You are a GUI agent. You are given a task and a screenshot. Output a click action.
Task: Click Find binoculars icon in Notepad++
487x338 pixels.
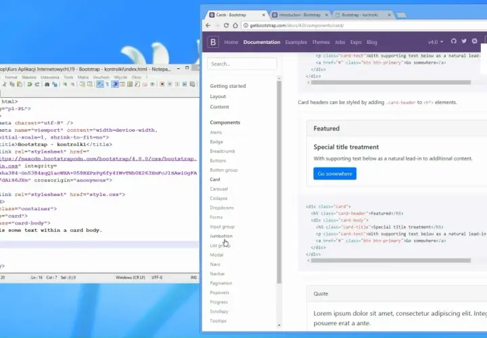(47, 84)
